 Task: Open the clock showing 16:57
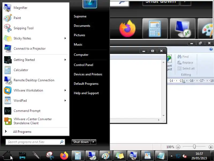pyautogui.click(x=199, y=156)
